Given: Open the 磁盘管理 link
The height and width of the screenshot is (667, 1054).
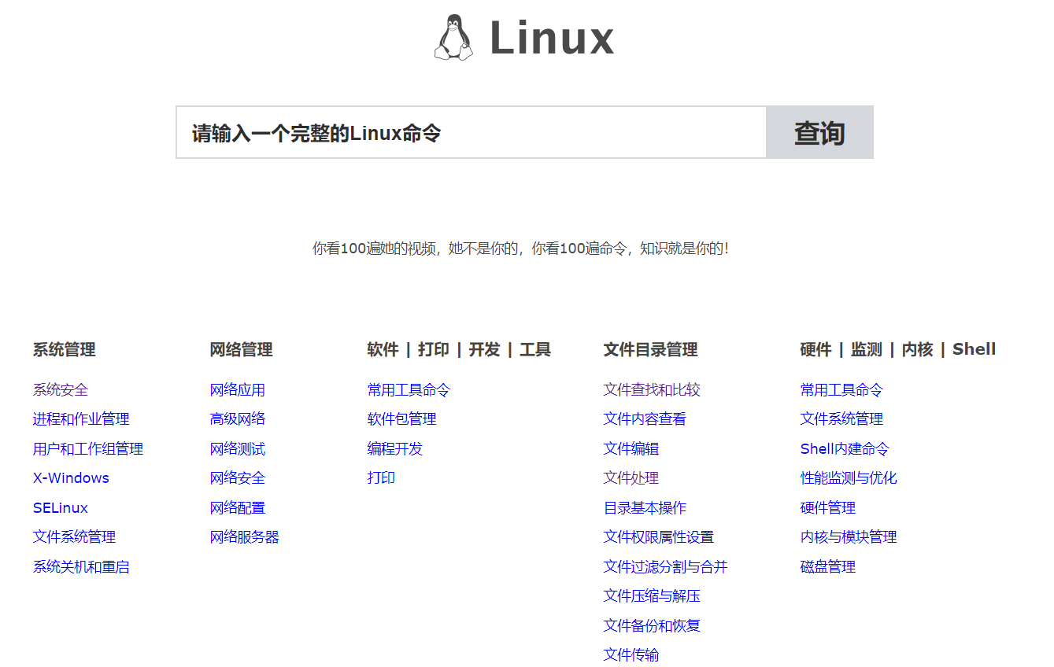Looking at the screenshot, I should pyautogui.click(x=828, y=567).
